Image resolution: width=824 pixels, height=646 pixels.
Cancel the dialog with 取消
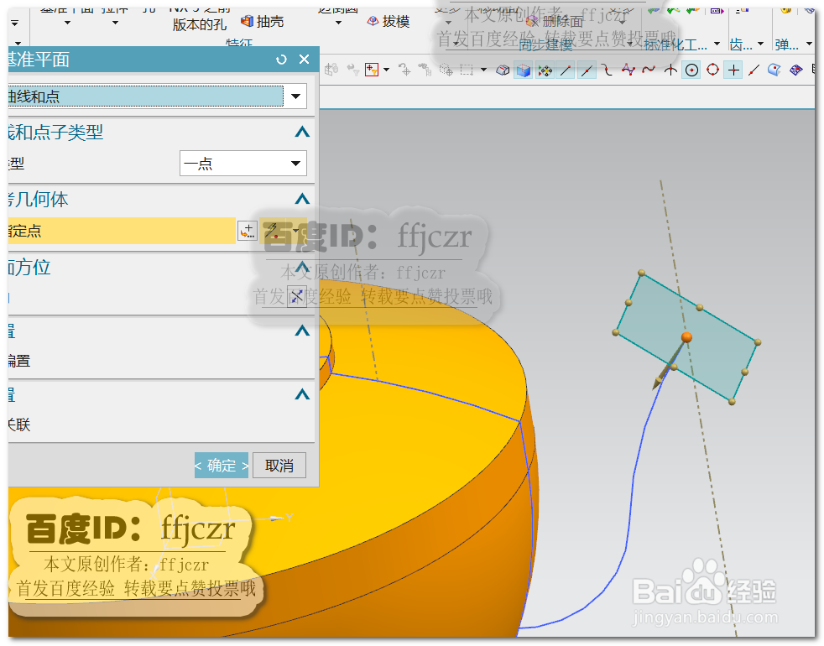279,465
